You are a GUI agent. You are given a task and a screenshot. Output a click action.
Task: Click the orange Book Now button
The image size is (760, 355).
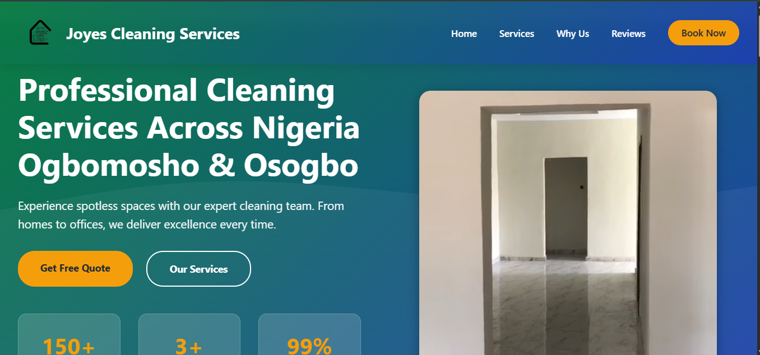pyautogui.click(x=703, y=33)
